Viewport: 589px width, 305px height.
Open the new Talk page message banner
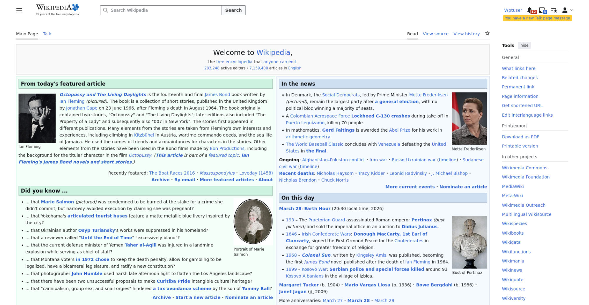pos(537,18)
